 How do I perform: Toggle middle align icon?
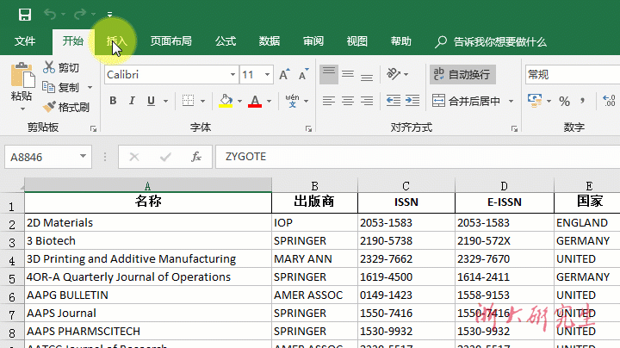348,74
